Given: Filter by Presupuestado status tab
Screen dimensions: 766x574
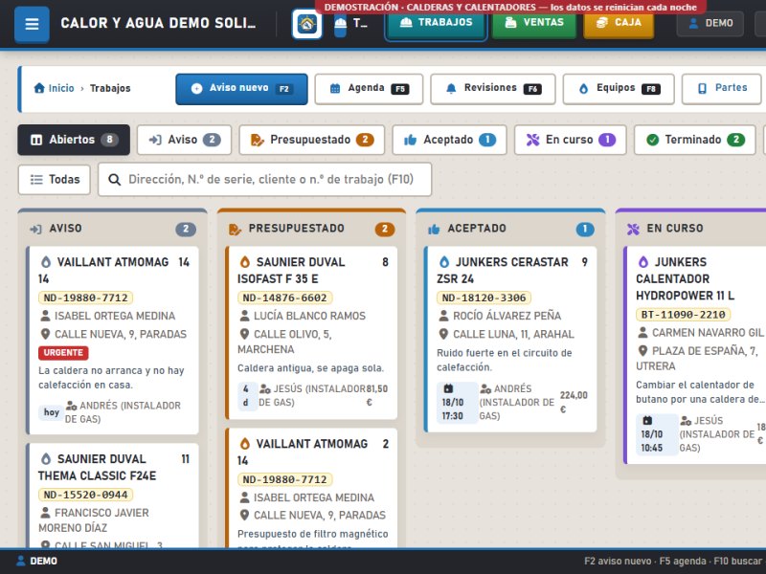Looking at the screenshot, I should pyautogui.click(x=312, y=140).
